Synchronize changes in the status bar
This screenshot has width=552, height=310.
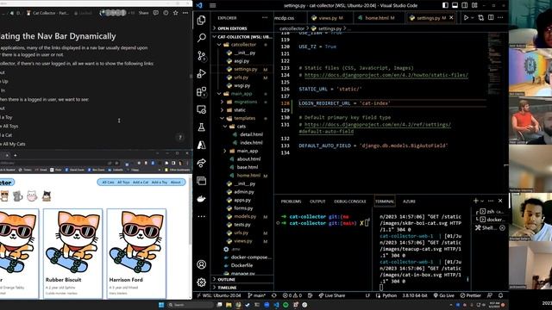(274, 295)
